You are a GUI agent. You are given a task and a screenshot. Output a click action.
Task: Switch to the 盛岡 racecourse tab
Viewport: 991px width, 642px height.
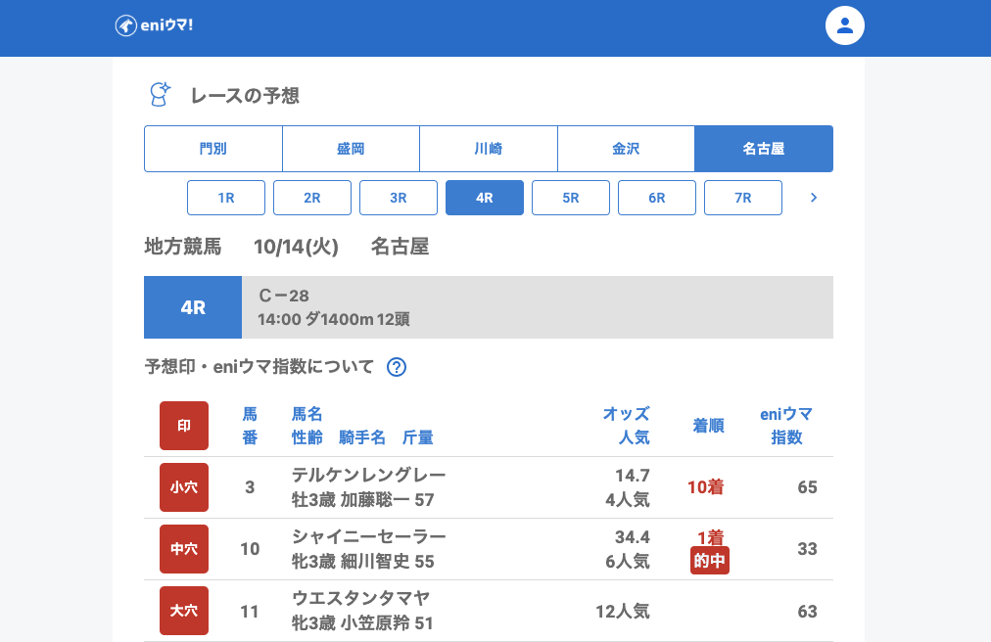point(351,149)
